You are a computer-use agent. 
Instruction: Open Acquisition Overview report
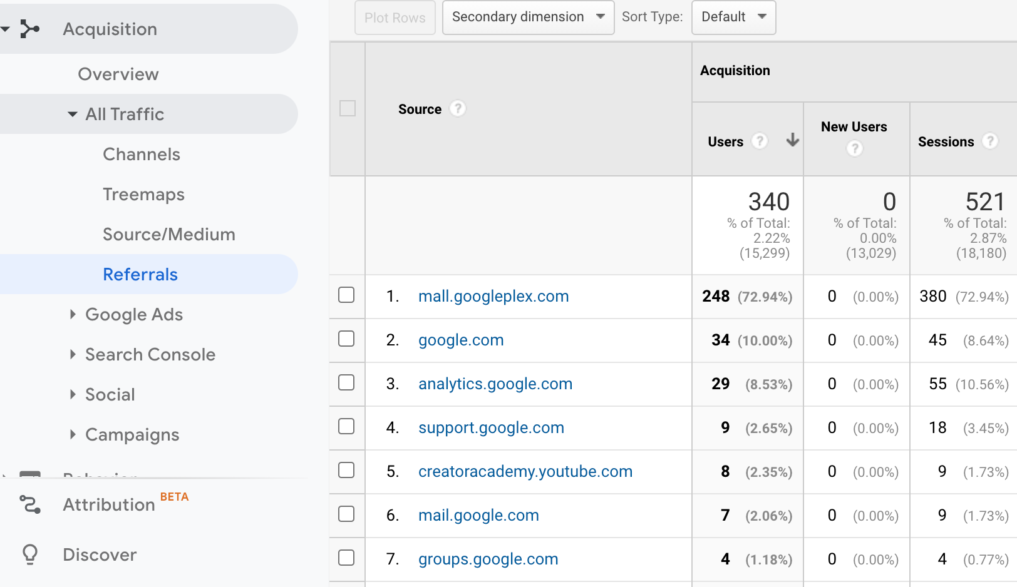click(118, 74)
